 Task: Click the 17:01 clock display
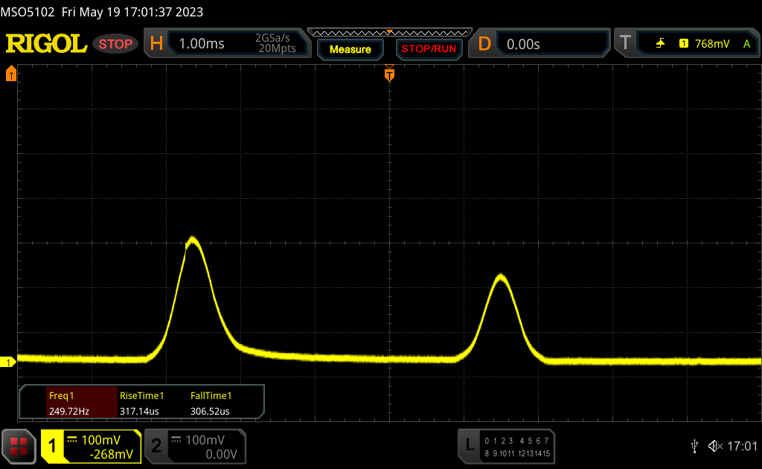click(x=742, y=446)
